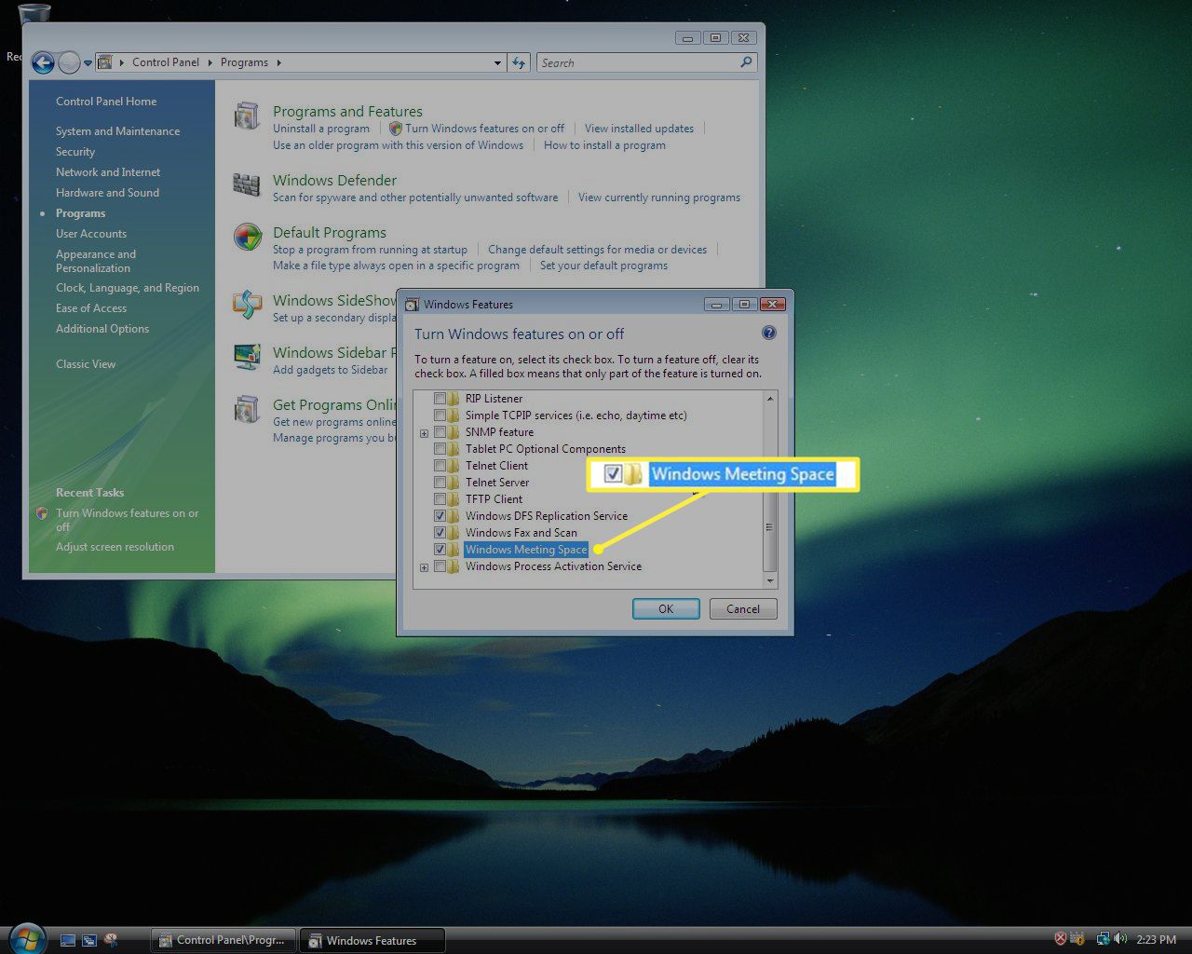
Task: Click View installed updates link
Action: click(x=639, y=129)
